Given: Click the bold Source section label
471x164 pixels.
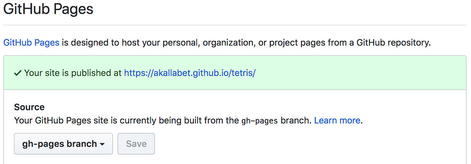Looking at the screenshot, I should [x=29, y=107].
